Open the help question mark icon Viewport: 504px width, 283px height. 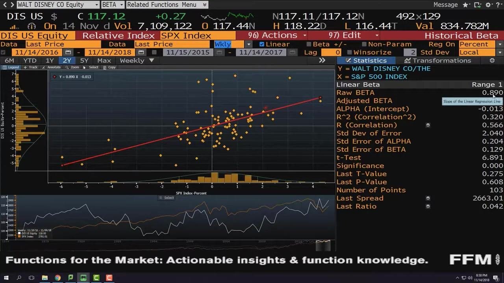point(499,5)
